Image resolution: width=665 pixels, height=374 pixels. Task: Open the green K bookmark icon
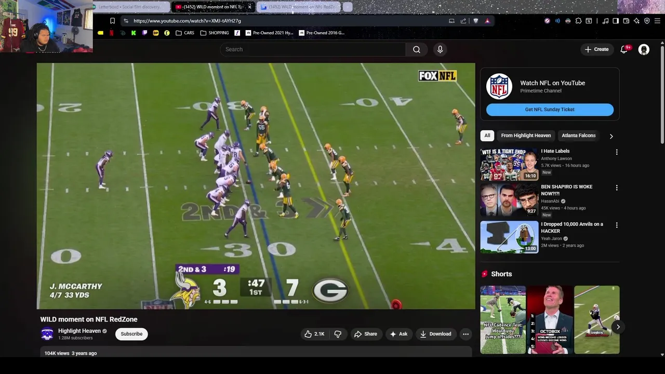pyautogui.click(x=134, y=33)
